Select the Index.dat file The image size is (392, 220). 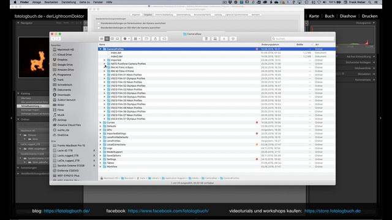(x=116, y=53)
